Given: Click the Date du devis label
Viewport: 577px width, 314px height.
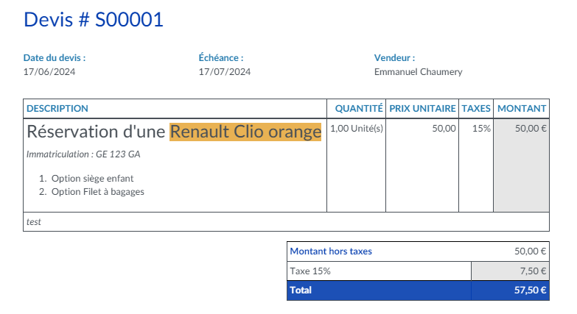Looking at the screenshot, I should tap(55, 57).
